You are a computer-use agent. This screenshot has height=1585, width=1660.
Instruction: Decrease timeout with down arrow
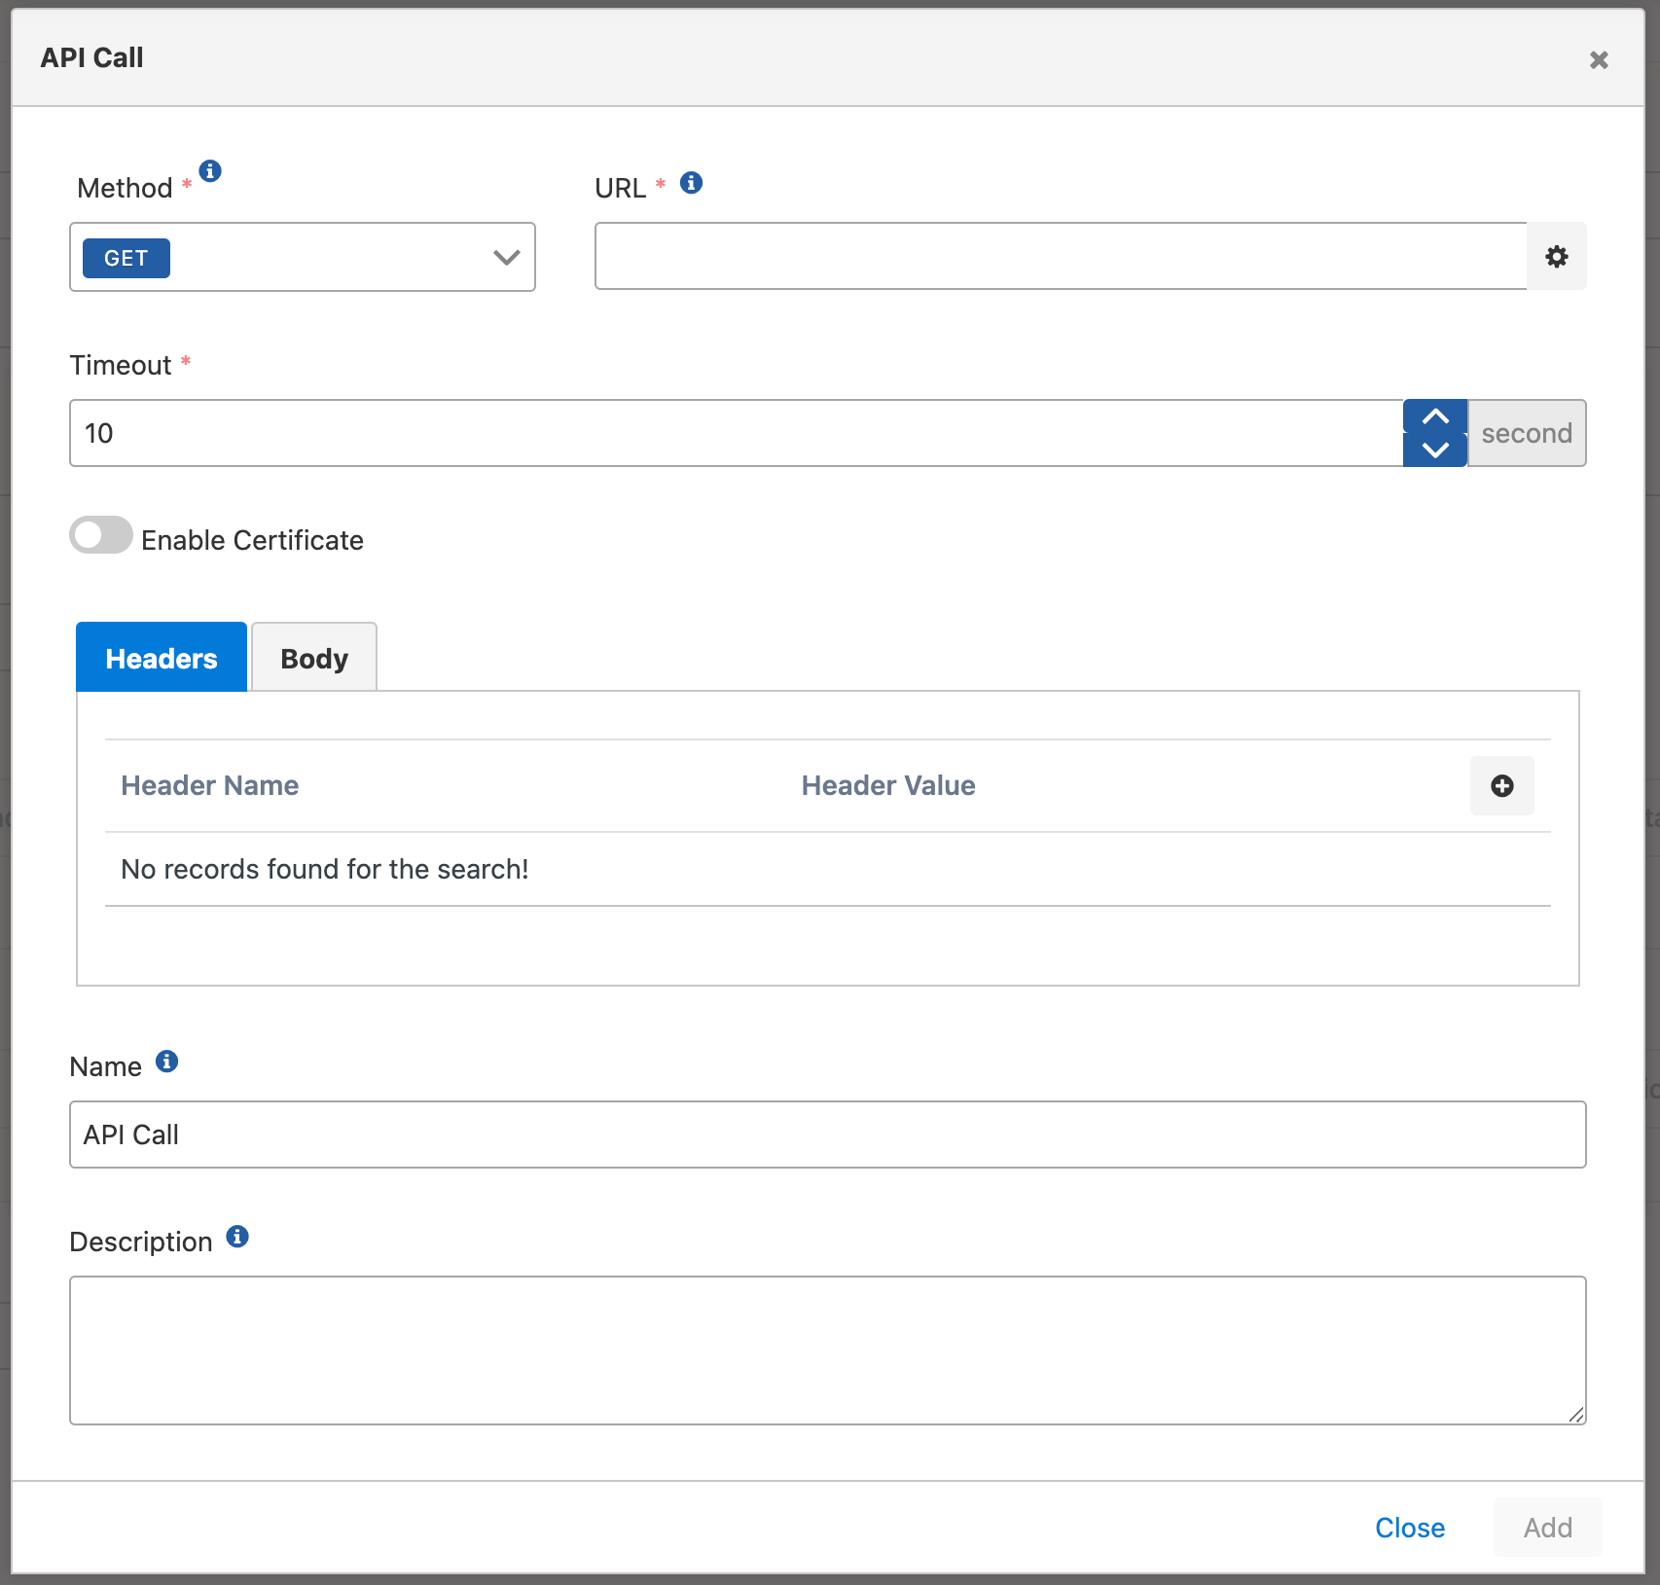pos(1434,450)
